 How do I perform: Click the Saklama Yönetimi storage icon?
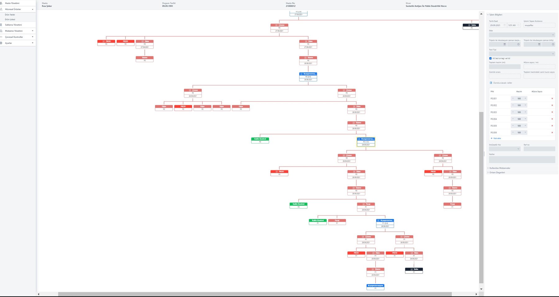(x=1, y=25)
